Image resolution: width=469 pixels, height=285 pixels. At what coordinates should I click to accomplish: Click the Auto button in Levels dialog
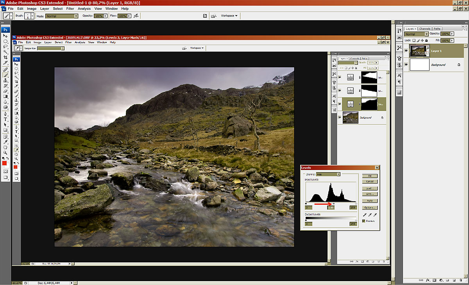click(x=369, y=201)
